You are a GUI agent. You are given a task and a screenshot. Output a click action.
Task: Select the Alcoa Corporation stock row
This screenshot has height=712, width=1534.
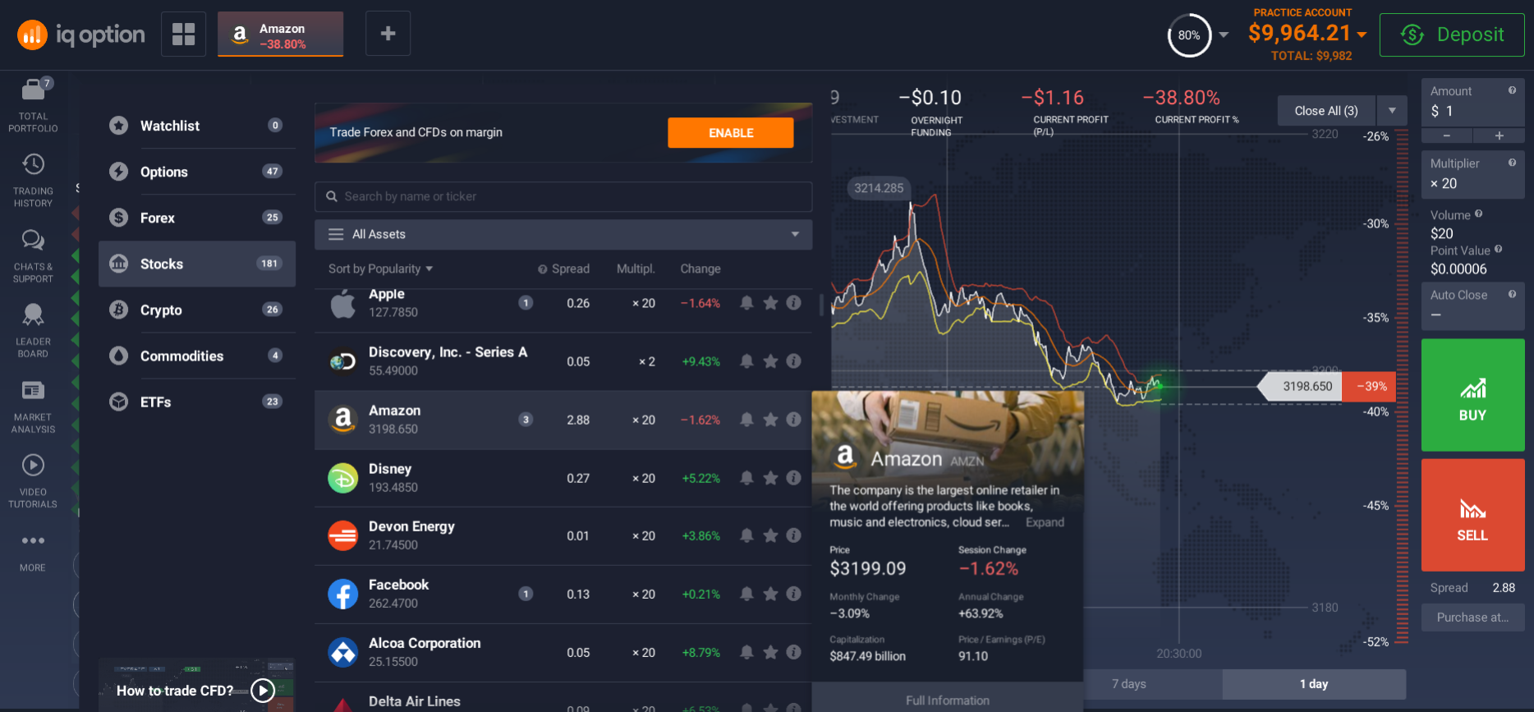[x=563, y=653]
